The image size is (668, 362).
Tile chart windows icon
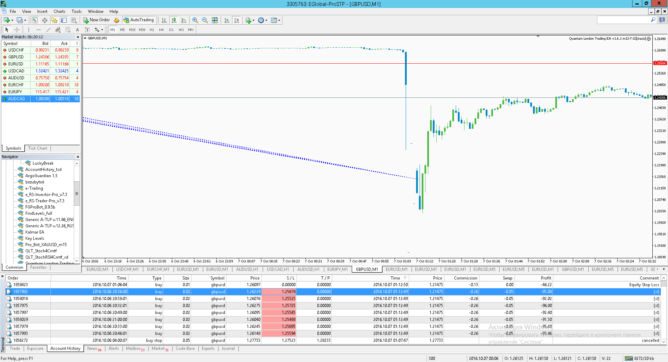(x=215, y=20)
